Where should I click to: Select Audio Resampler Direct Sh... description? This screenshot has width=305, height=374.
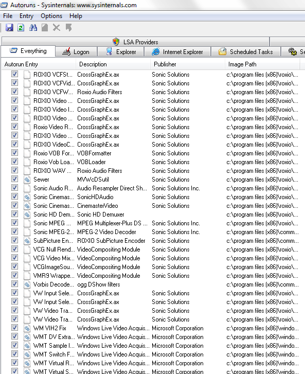[112, 188]
